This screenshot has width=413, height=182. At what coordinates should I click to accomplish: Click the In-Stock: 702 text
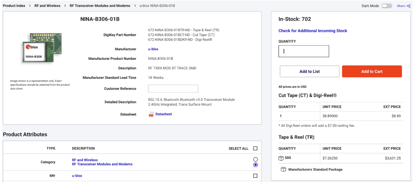295,19
